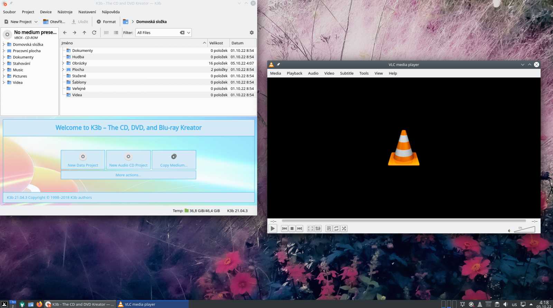Reload the K3b file listing
Viewport: 553px width, 308px height.
(94, 32)
